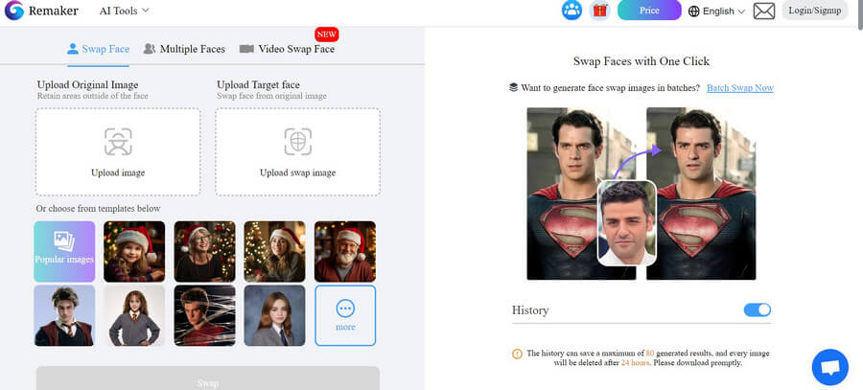Expand the English language selector
Image resolution: width=863 pixels, height=390 pixels.
[716, 11]
